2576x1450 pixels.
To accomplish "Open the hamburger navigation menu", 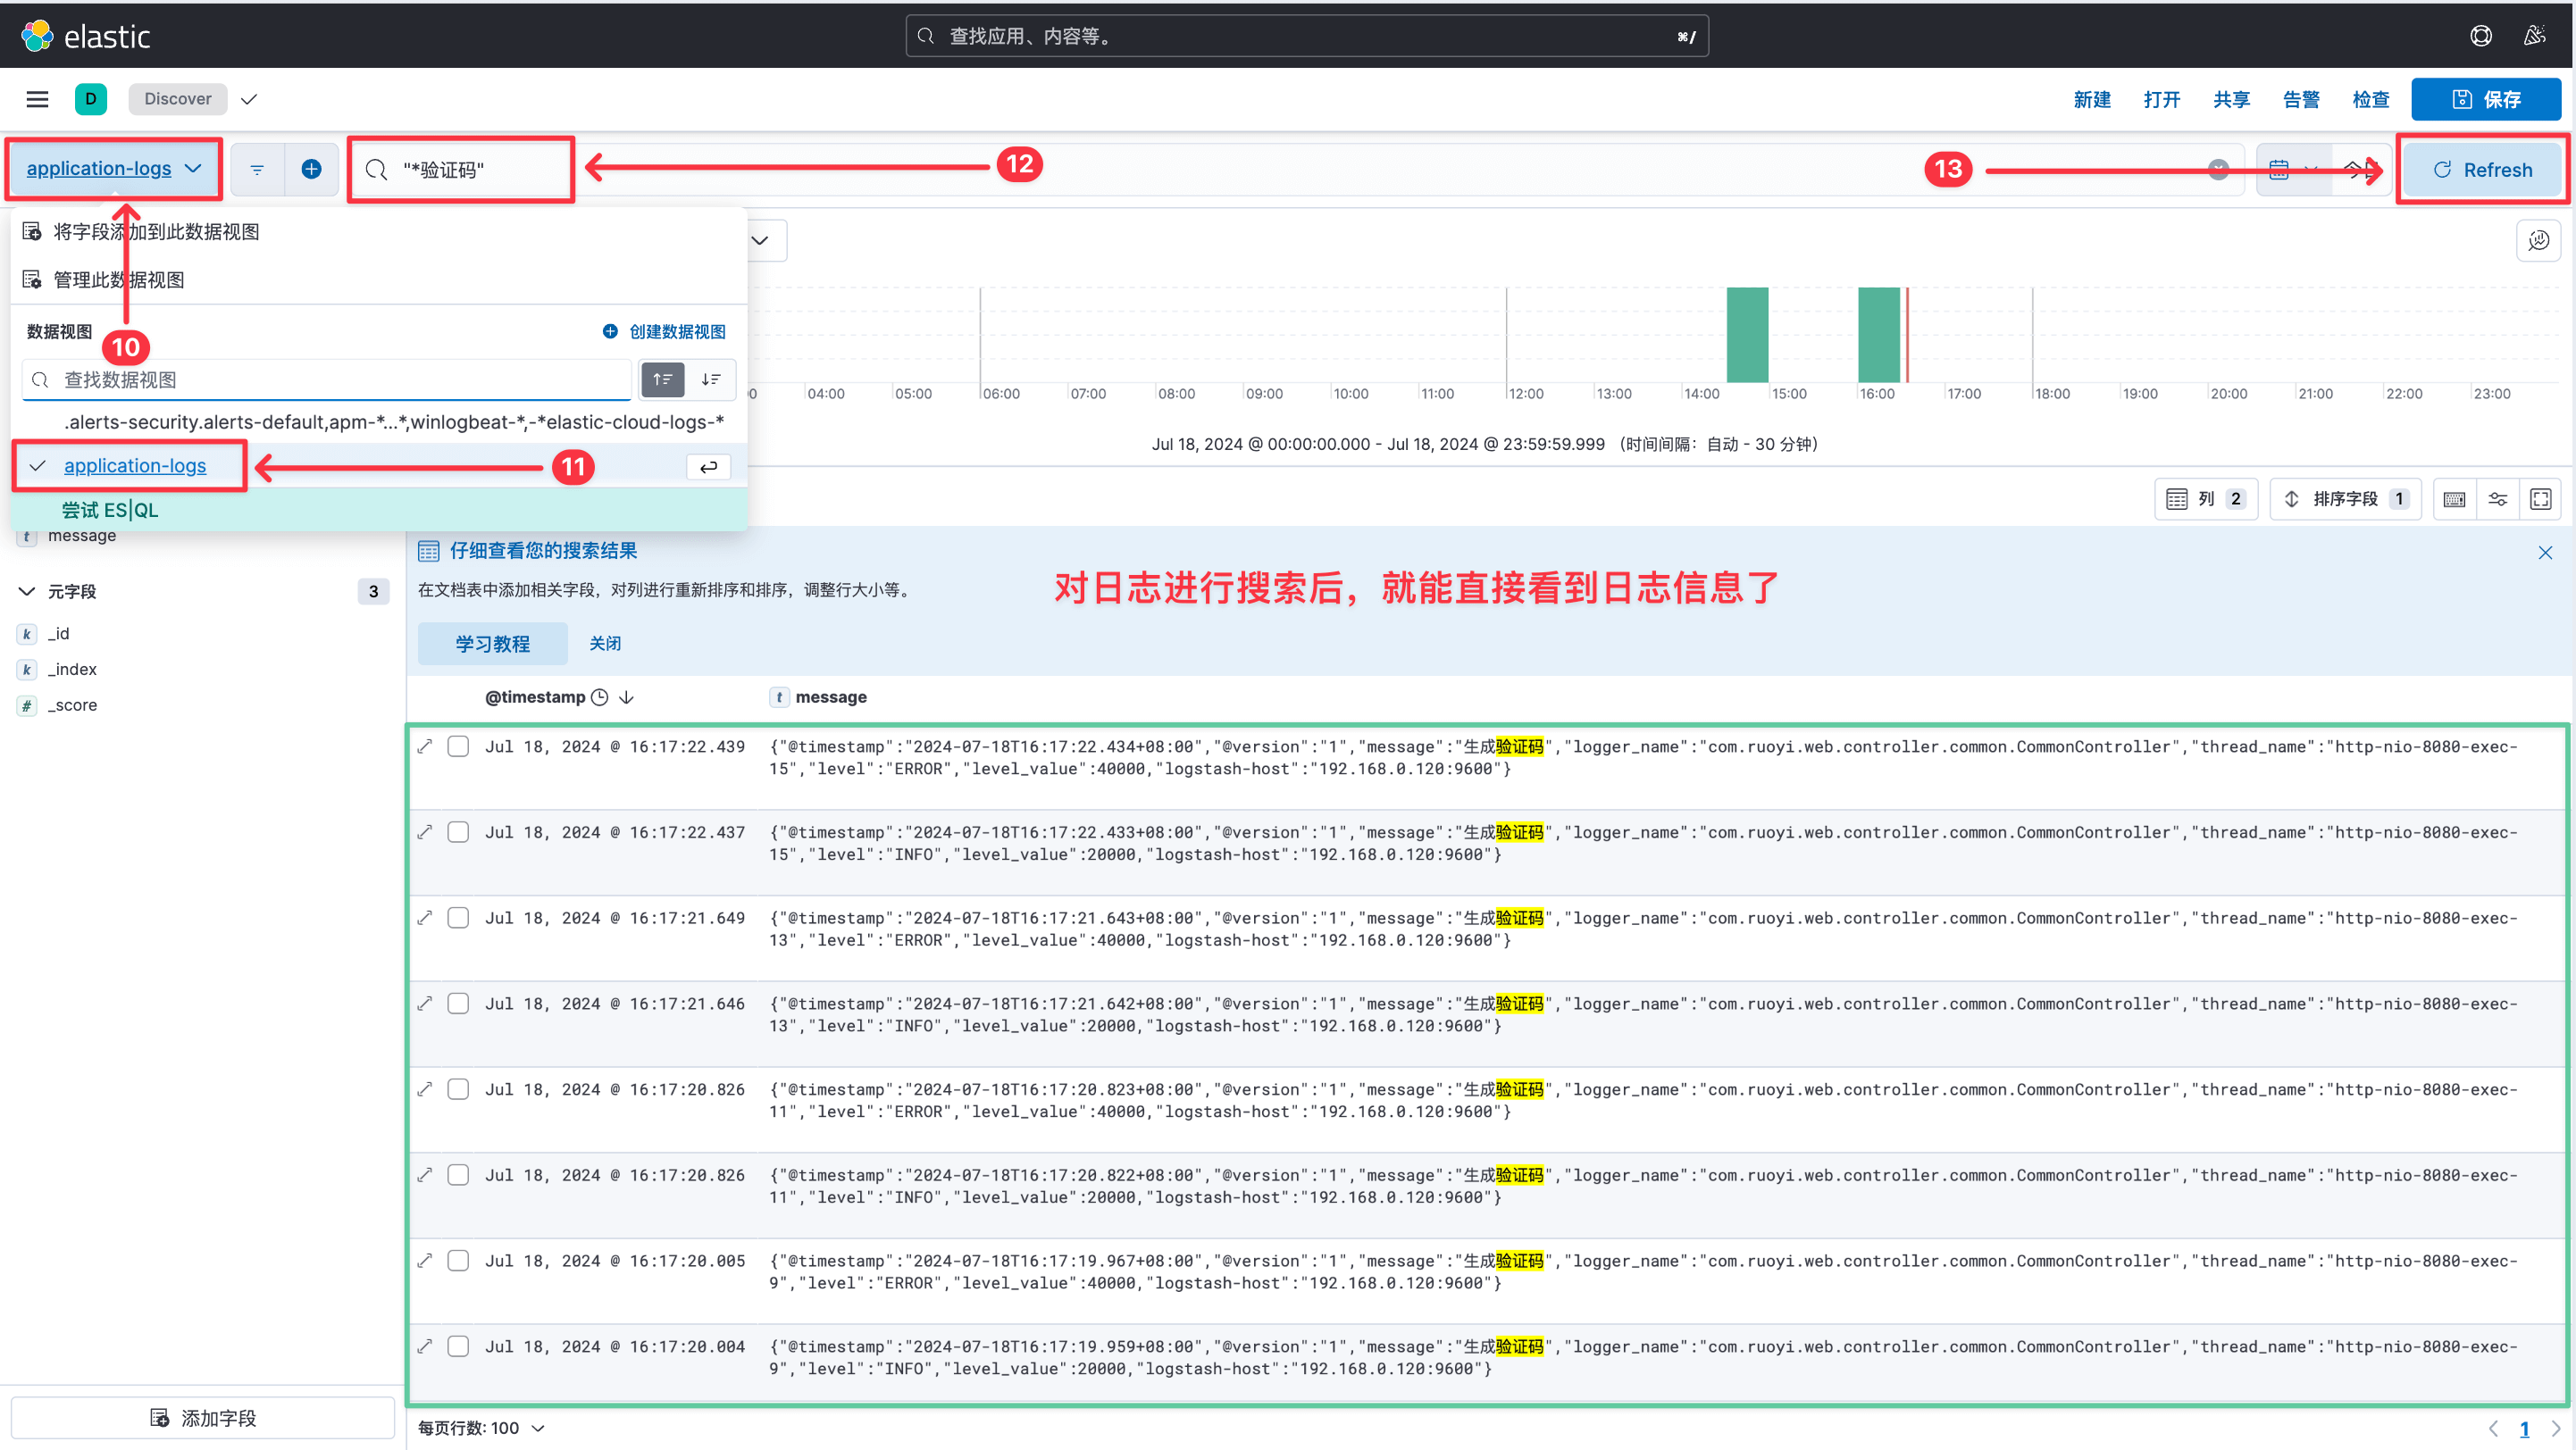I will tap(37, 99).
